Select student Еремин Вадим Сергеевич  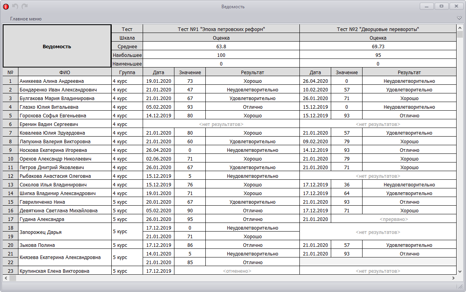pyautogui.click(x=65, y=124)
